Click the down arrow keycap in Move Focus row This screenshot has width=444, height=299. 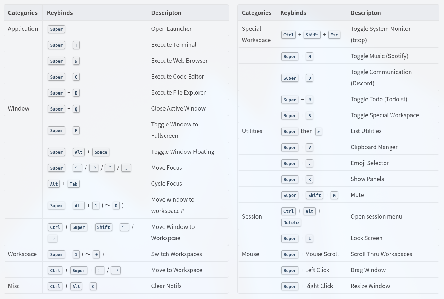[126, 168]
